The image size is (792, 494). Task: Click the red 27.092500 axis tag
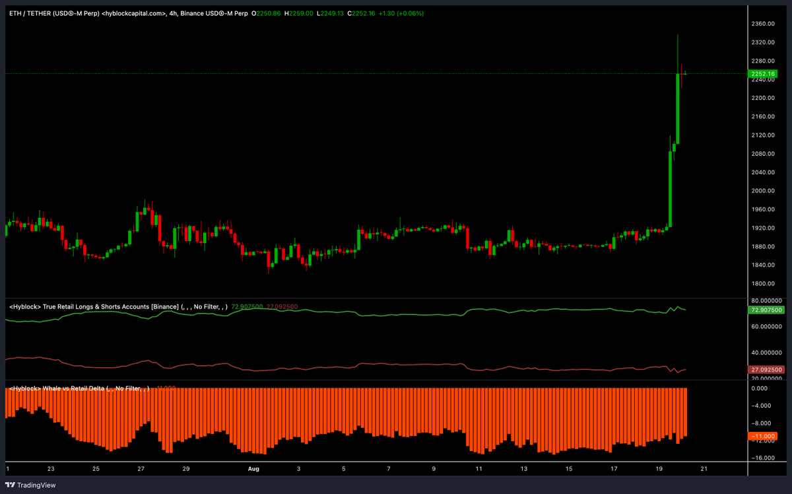pyautogui.click(x=766, y=370)
